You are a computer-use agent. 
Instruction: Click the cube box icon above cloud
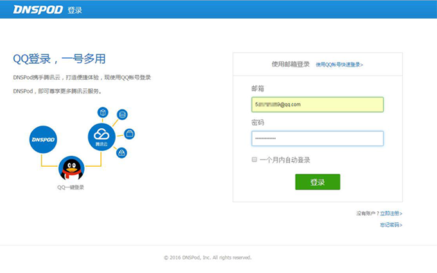pyautogui.click(x=102, y=113)
